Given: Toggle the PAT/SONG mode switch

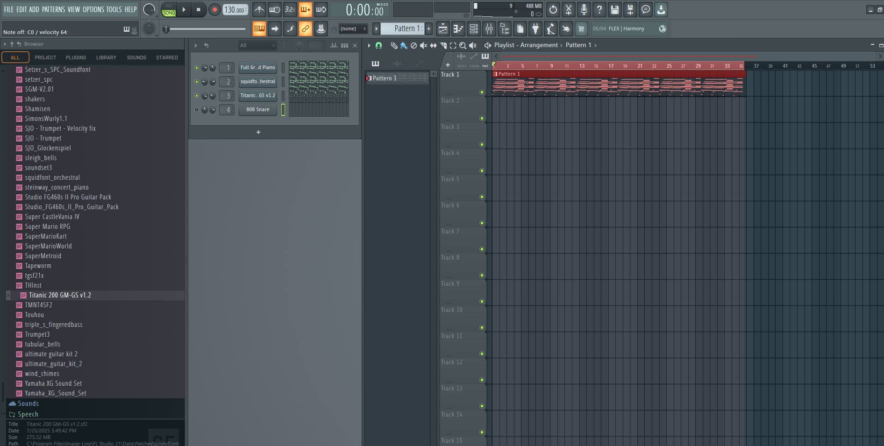Looking at the screenshot, I should 169,9.
